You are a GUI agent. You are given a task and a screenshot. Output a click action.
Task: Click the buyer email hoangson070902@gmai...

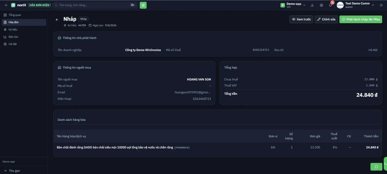193,92
